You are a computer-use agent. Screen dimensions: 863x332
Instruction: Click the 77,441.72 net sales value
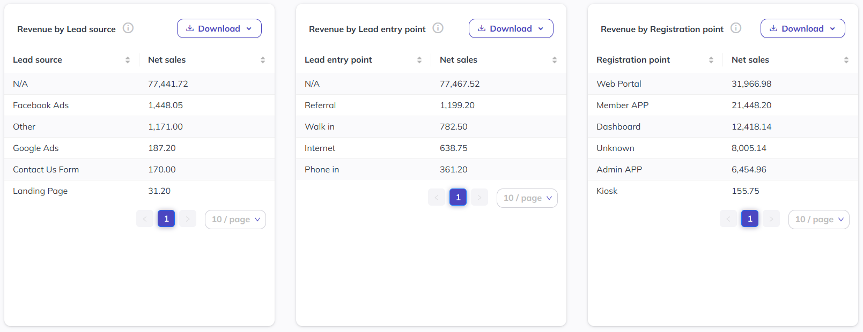pyautogui.click(x=168, y=84)
